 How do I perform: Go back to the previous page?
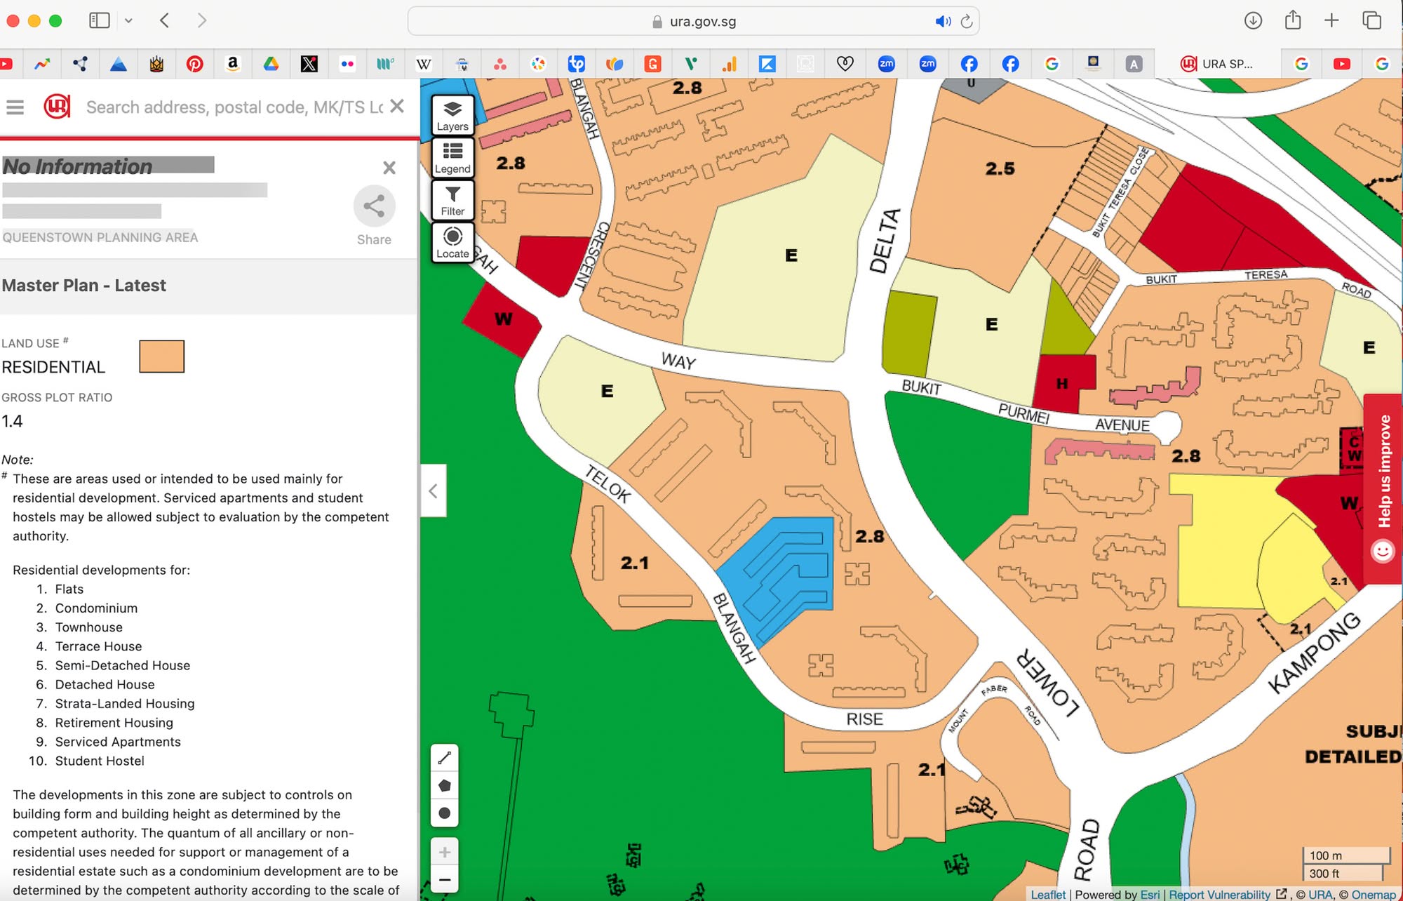tap(164, 20)
